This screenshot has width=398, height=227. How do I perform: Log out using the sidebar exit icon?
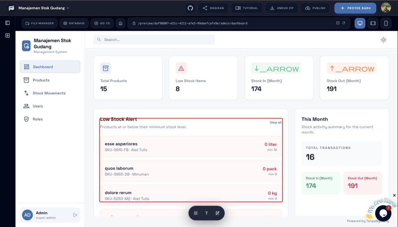tap(75, 215)
